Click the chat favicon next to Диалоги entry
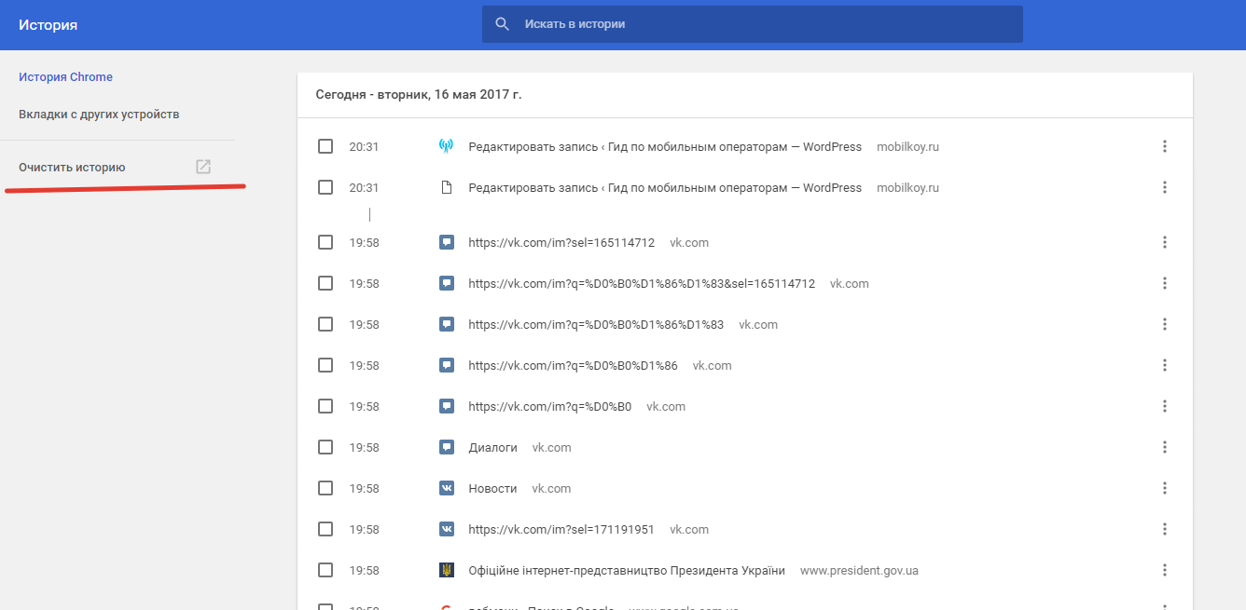 click(x=446, y=447)
